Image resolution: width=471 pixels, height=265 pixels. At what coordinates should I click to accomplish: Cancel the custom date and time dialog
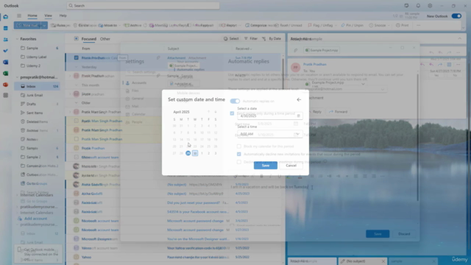[291, 166]
